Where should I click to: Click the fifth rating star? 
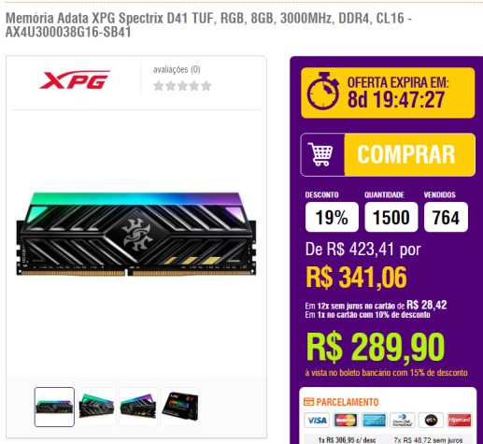click(206, 86)
